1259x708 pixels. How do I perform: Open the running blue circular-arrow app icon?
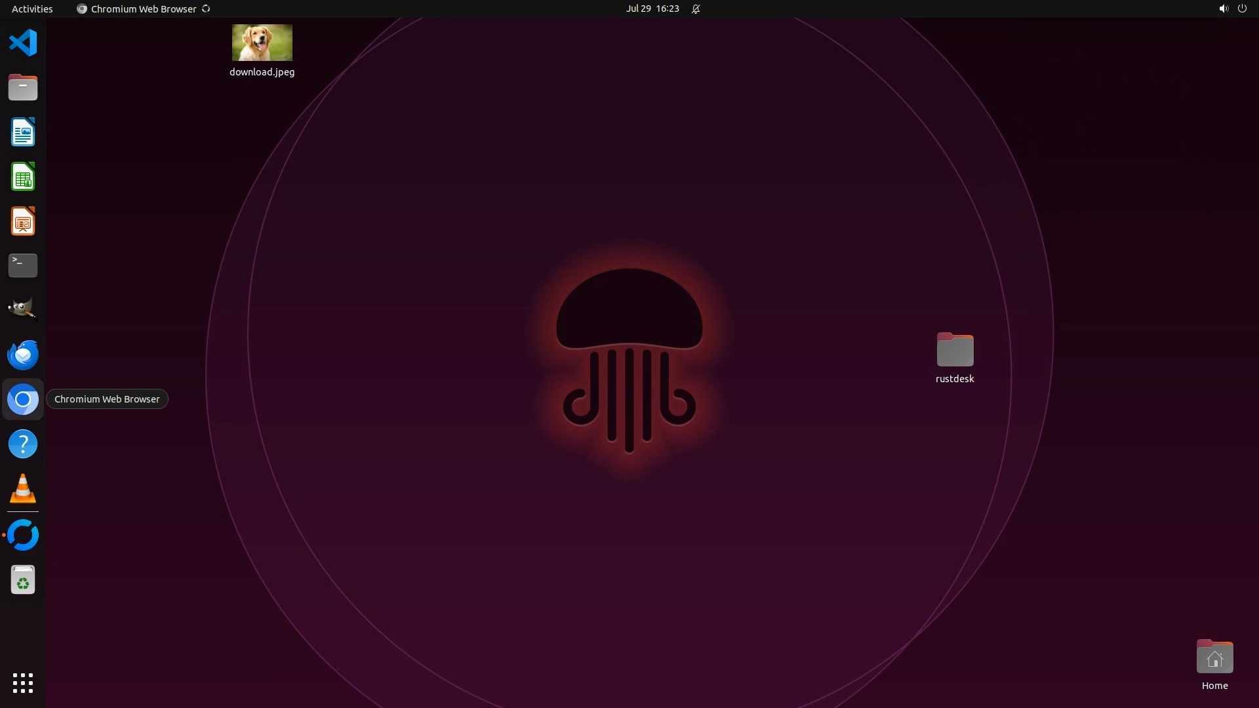tap(23, 535)
